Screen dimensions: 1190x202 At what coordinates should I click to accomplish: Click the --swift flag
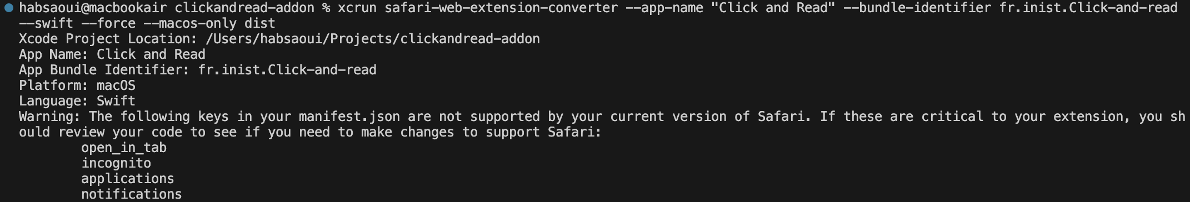pyautogui.click(x=46, y=23)
